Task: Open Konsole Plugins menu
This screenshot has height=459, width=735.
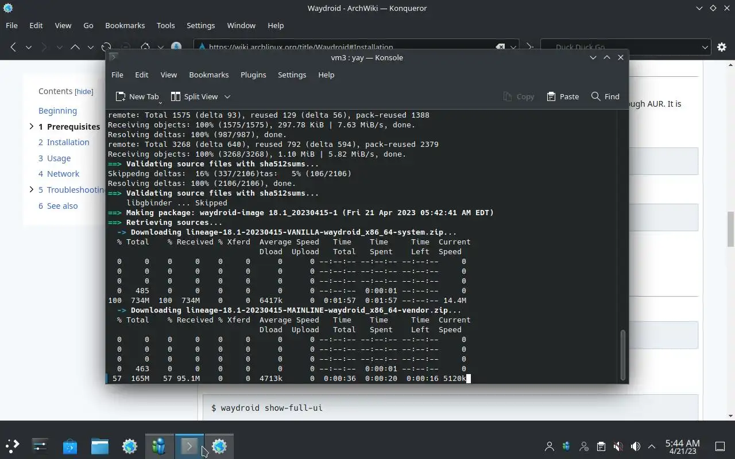Action: (x=253, y=75)
